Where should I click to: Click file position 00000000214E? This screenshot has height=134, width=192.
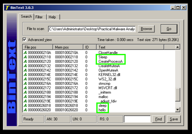(x=39, y=75)
